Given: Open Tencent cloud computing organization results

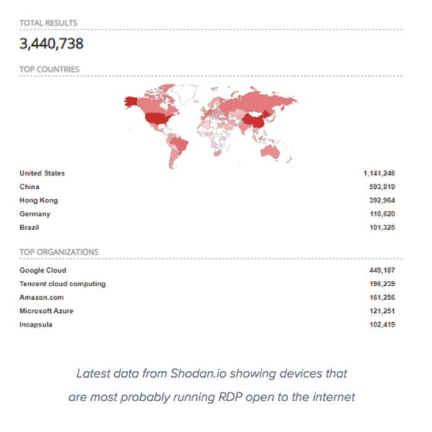Looking at the screenshot, I should pos(62,284).
